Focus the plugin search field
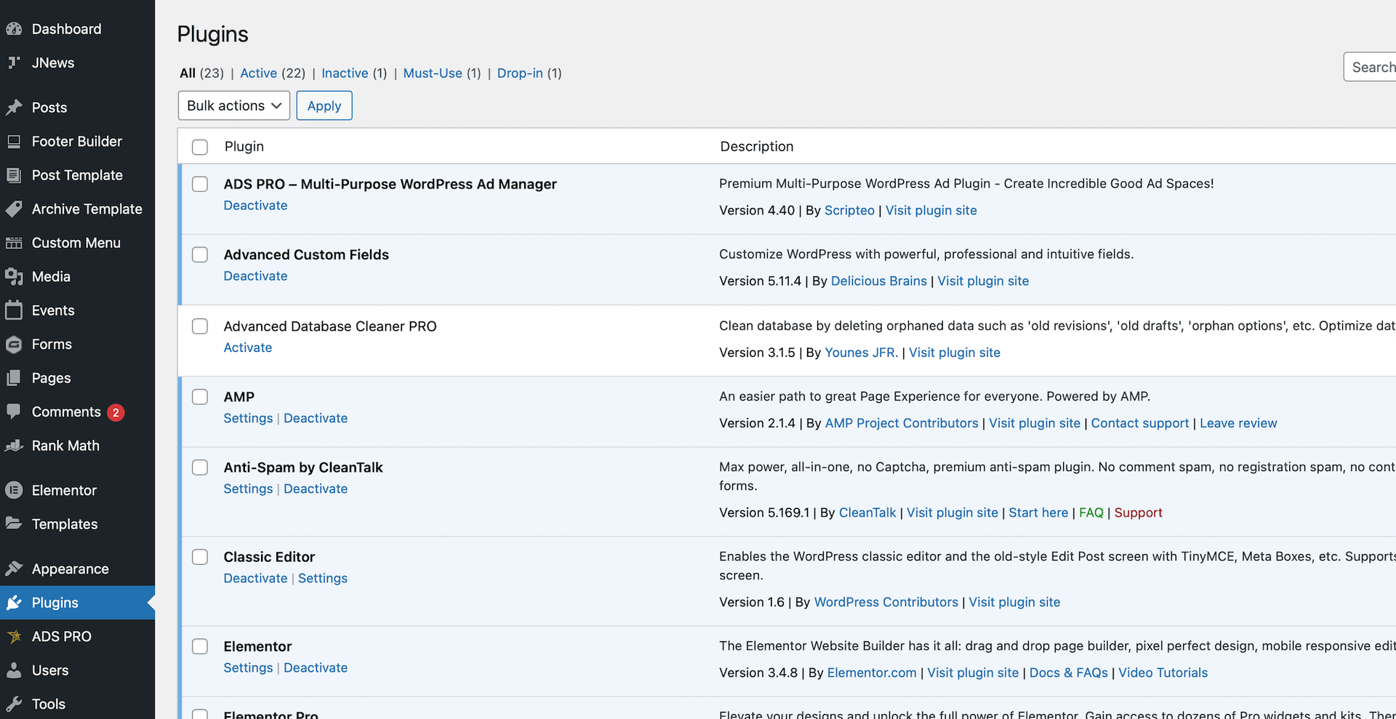The width and height of the screenshot is (1396, 719). 1371,68
